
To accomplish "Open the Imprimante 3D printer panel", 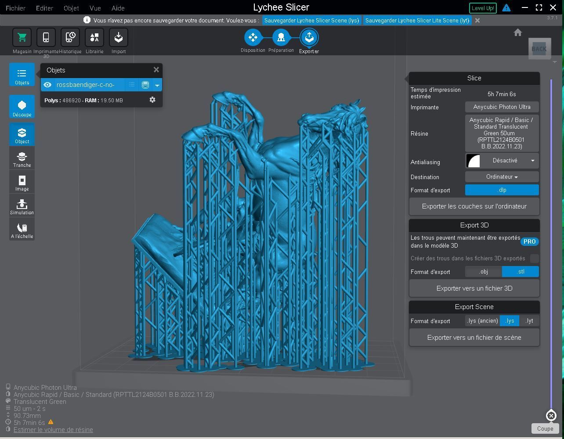I will (46, 38).
